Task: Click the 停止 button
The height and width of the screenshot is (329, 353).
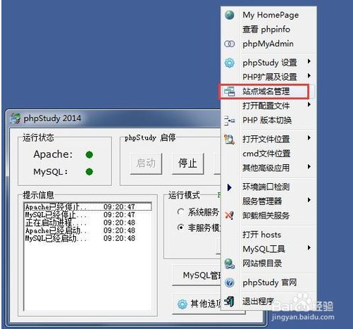Action: [x=187, y=163]
